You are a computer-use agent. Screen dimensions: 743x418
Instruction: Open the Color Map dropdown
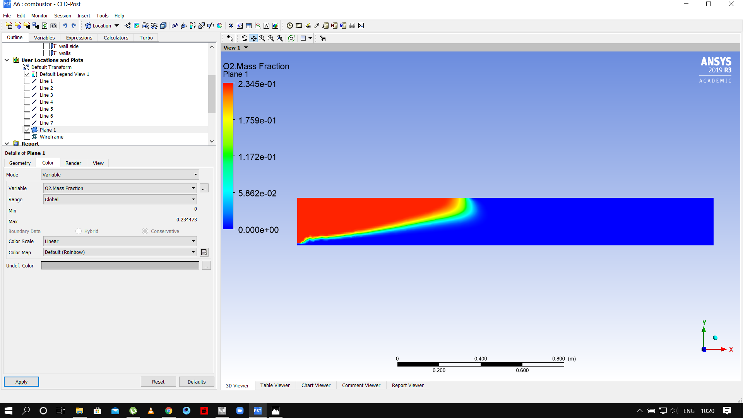[x=193, y=252]
